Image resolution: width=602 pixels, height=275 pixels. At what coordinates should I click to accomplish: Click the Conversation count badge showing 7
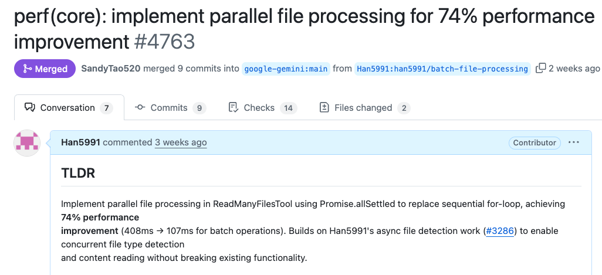tap(106, 108)
